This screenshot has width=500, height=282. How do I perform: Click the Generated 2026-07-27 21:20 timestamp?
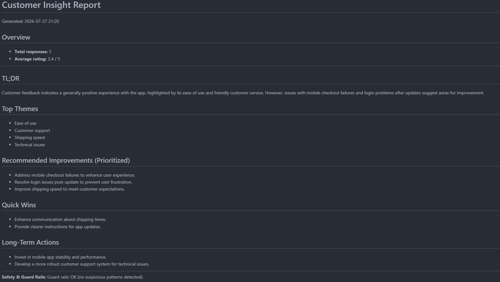(30, 21)
